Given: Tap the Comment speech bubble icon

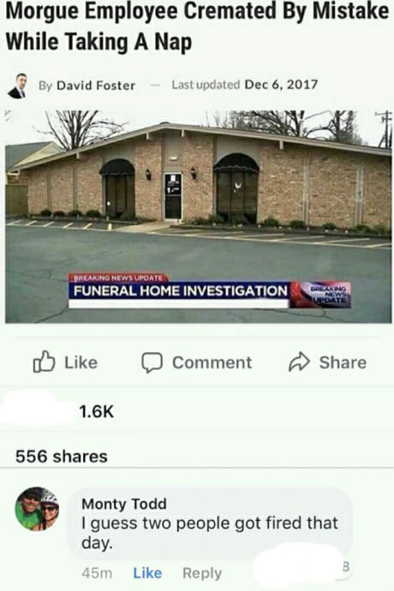Looking at the screenshot, I should coord(152,362).
